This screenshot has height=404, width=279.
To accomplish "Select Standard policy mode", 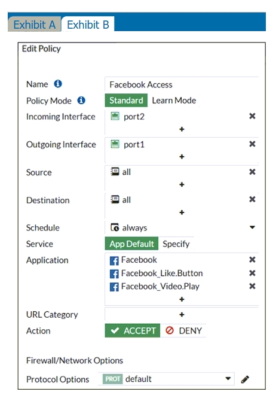I will click(126, 101).
